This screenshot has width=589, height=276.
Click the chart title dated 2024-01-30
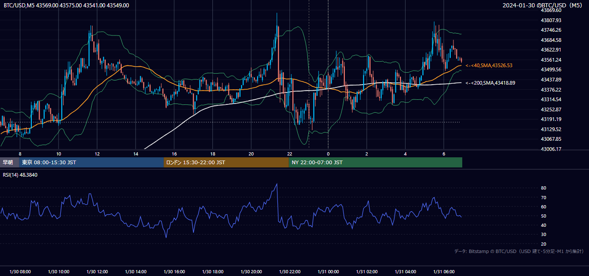[543, 5]
